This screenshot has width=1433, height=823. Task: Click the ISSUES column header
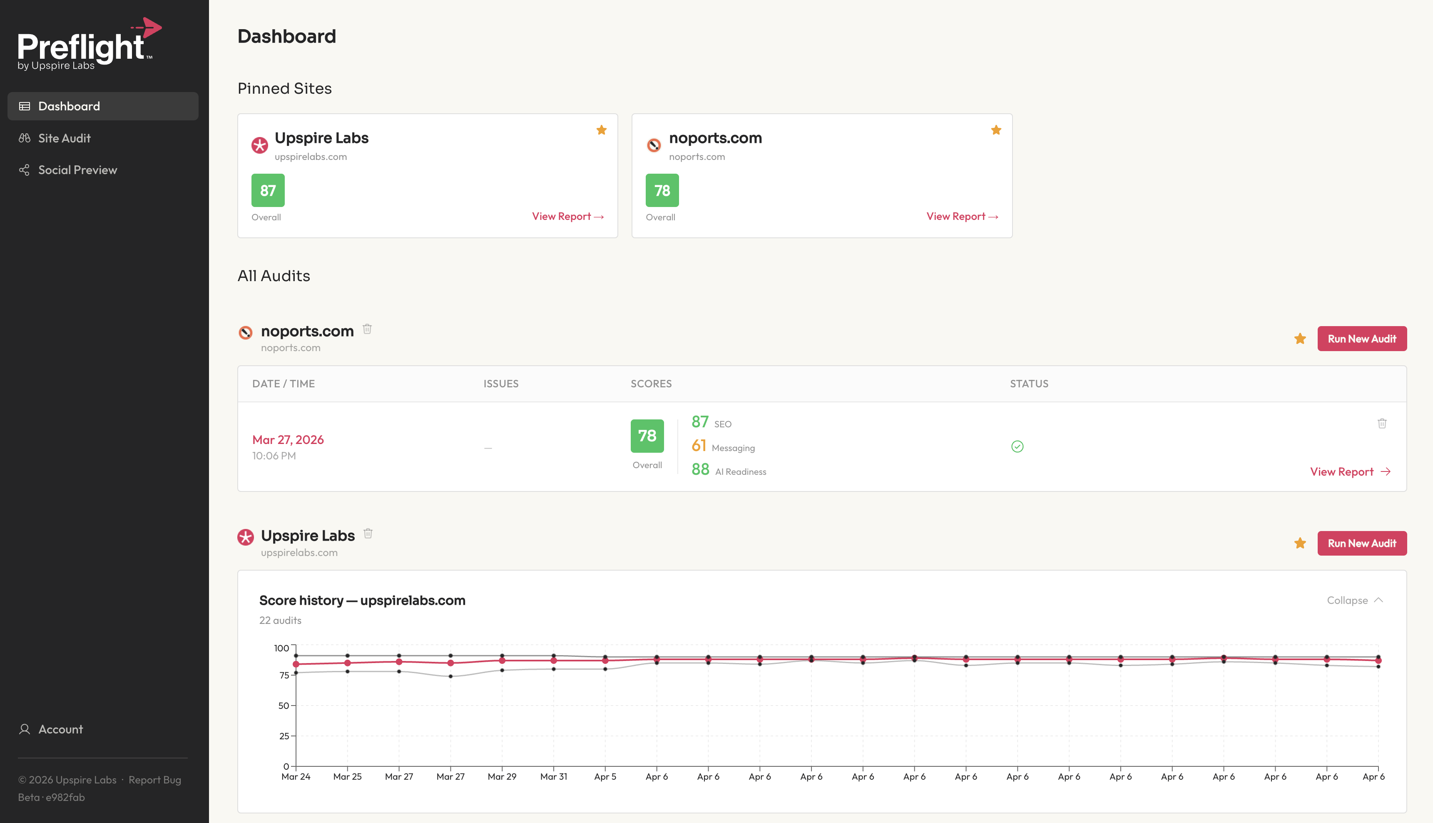[501, 384]
